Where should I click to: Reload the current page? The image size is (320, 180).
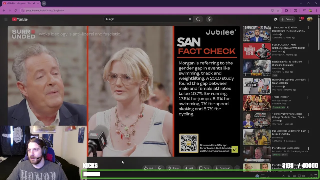click(15, 10)
